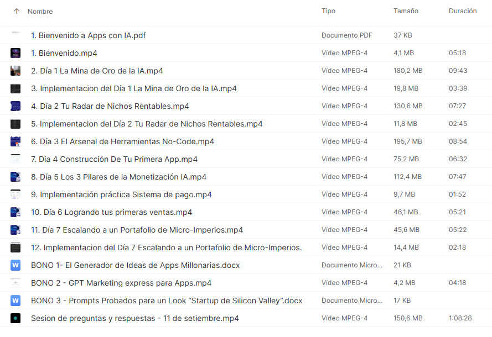
Task: Click the thumbnail for Sesion de preguntas y respuestas
Action: tap(15, 318)
